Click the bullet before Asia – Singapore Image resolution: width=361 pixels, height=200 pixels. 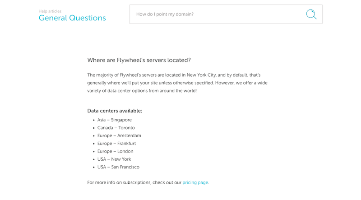coord(94,120)
